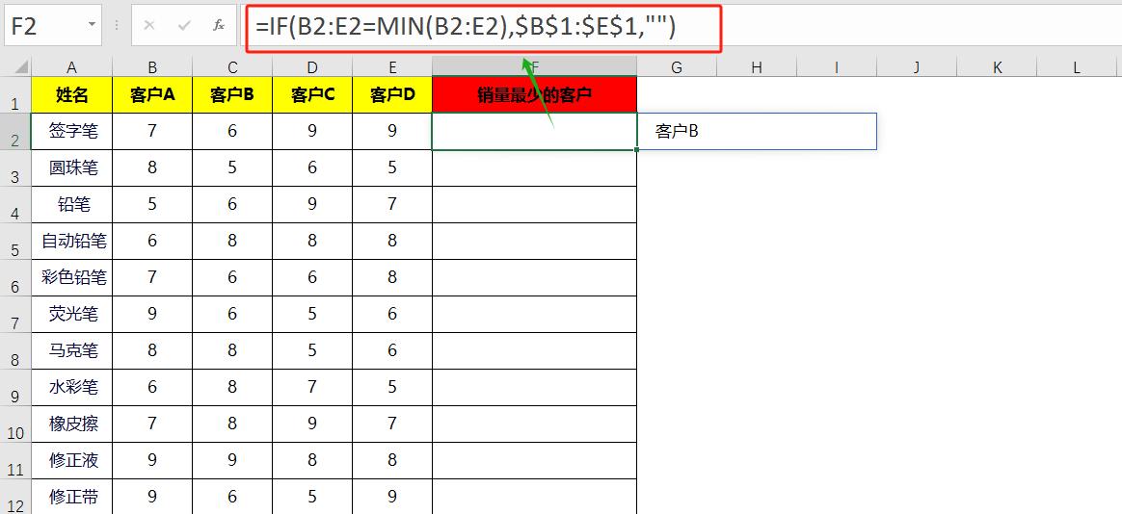Click empty result cell F3 for 圆珠笔
Screen dimensions: 1122x514
tap(535, 168)
